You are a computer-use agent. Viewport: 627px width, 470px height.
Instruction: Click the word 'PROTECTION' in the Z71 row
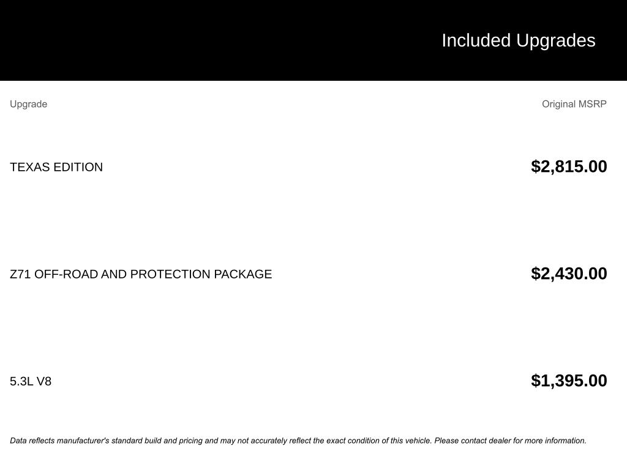[x=170, y=274]
